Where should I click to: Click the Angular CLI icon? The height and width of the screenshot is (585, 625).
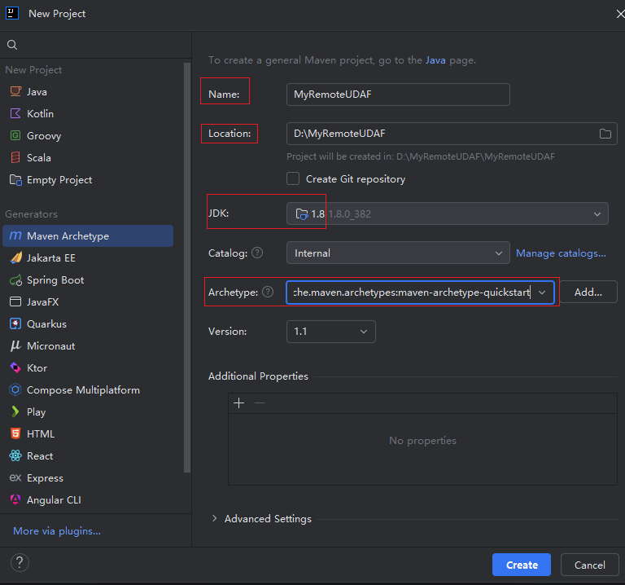(x=15, y=499)
